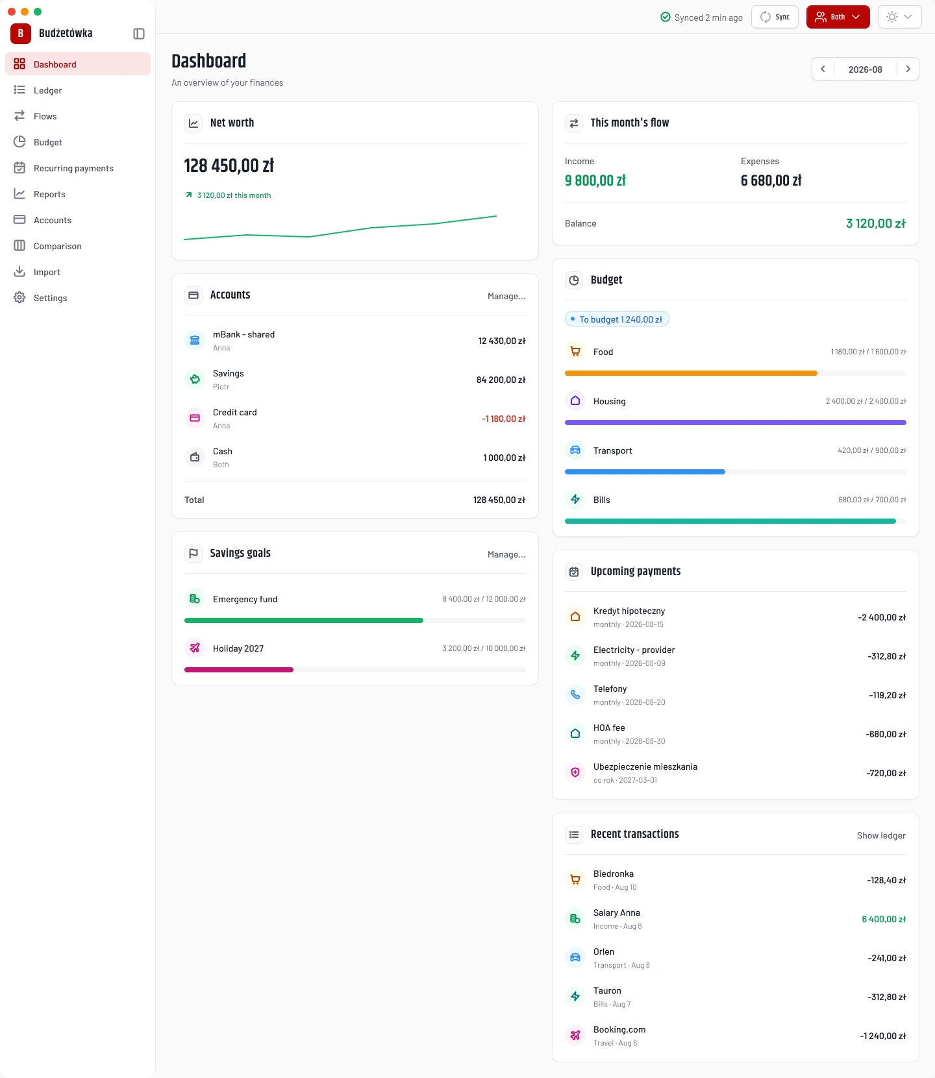935x1078 pixels.
Task: Open Import in the sidebar
Action: point(78,272)
